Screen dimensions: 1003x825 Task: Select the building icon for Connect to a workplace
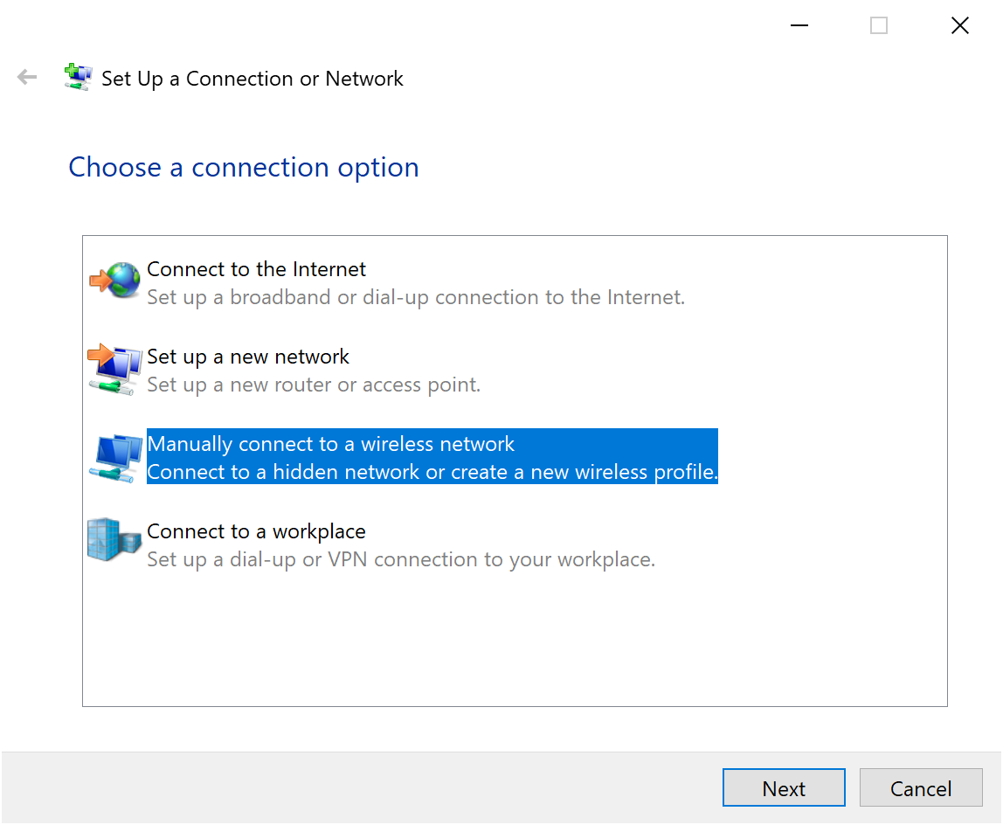[x=114, y=539]
